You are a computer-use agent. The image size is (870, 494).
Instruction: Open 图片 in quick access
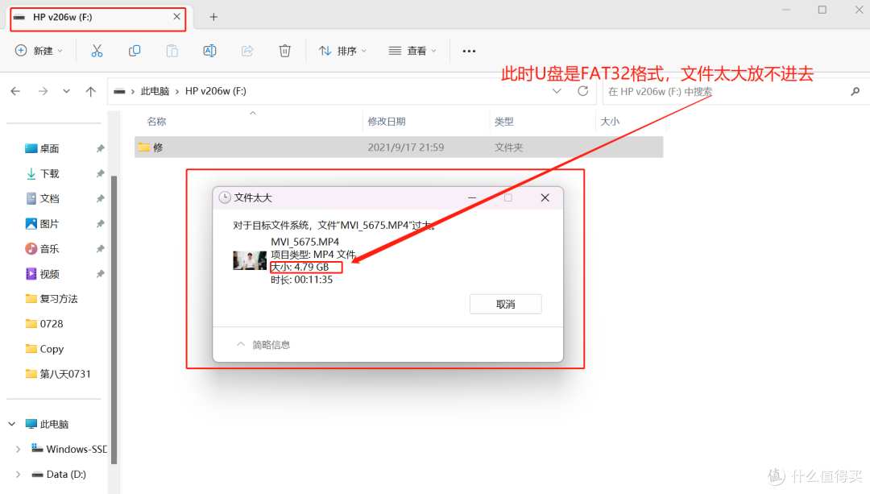tap(42, 224)
